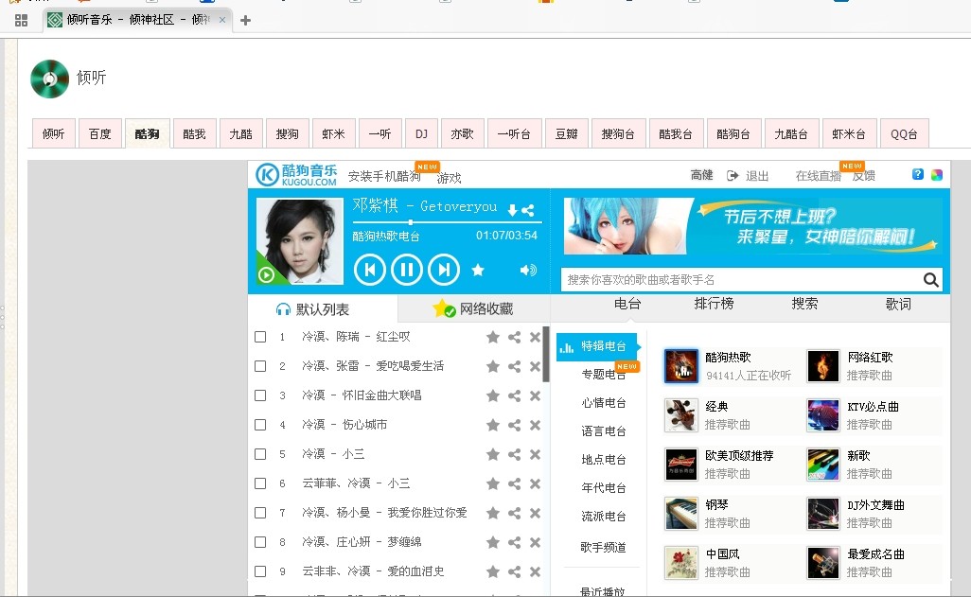Click the song progress bar
This screenshot has height=597, width=971.
point(445,223)
